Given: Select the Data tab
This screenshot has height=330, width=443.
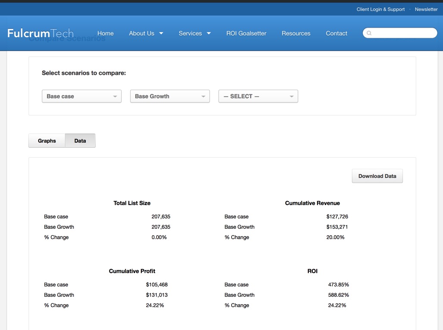Looking at the screenshot, I should [x=80, y=140].
